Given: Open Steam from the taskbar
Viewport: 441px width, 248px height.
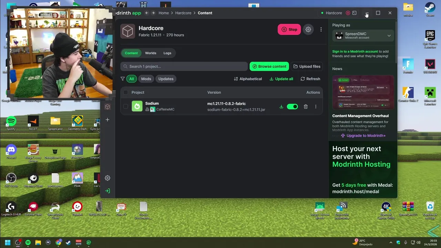Looking at the screenshot, I should tap(68, 242).
